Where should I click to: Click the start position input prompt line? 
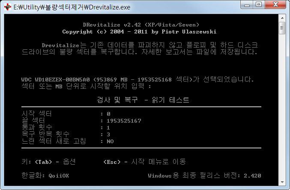(x=87, y=86)
